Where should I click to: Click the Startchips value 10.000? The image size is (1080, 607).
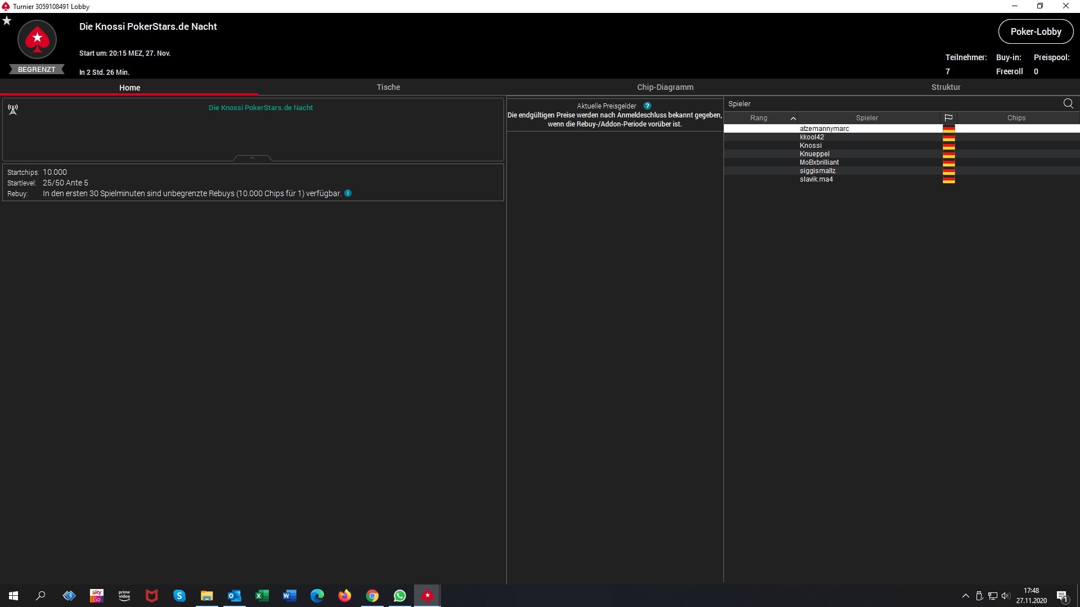(55, 173)
